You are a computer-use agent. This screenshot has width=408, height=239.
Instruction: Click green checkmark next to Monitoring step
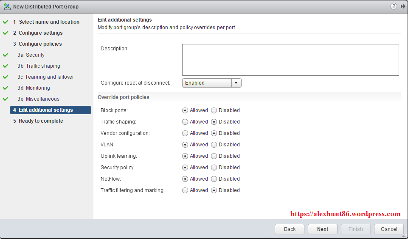coord(6,88)
